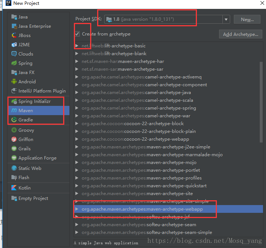266x248 pixels.
Task: Expand maven-archetype-har node
Action: click(x=77, y=61)
